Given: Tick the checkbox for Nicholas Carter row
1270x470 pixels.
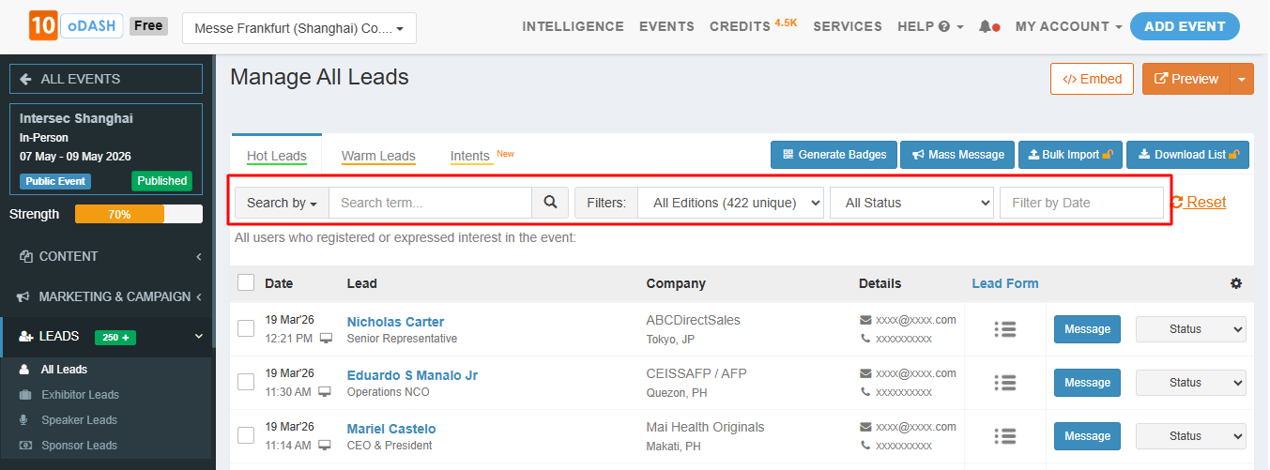Looking at the screenshot, I should 246,328.
